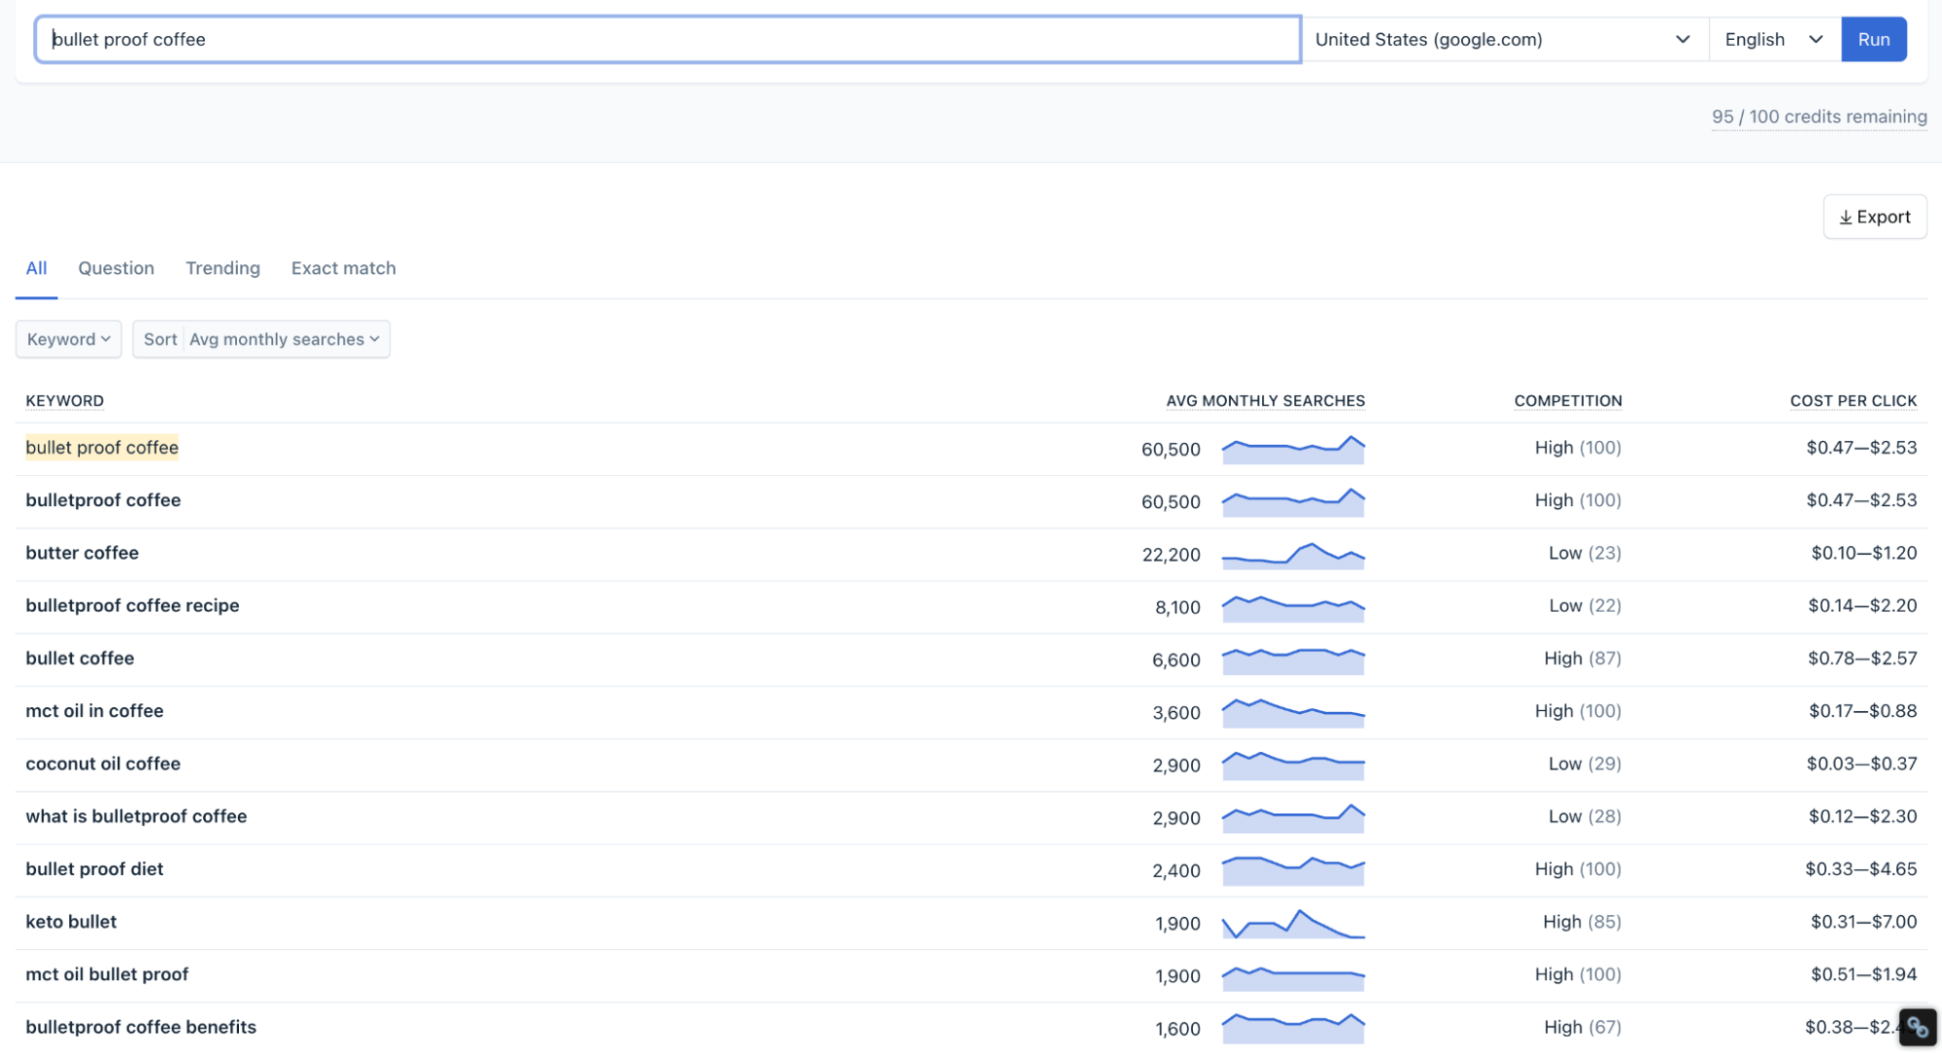Expand the English language dropdown

coord(1773,40)
